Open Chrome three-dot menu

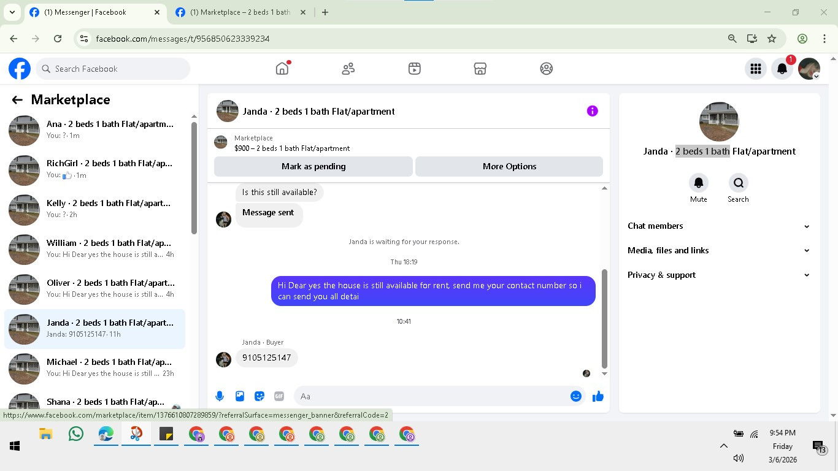(825, 39)
